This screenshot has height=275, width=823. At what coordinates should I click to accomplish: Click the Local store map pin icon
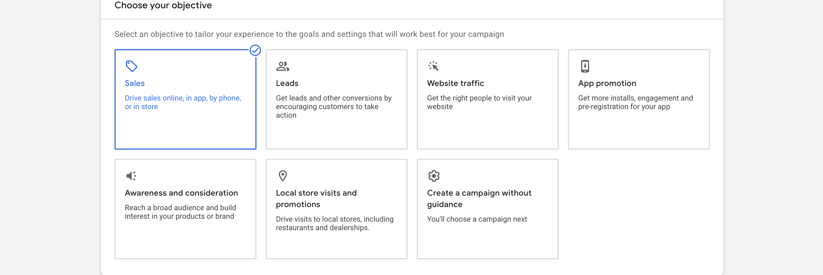[283, 176]
